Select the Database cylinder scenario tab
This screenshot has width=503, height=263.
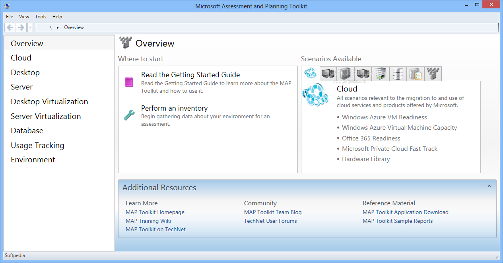click(398, 74)
